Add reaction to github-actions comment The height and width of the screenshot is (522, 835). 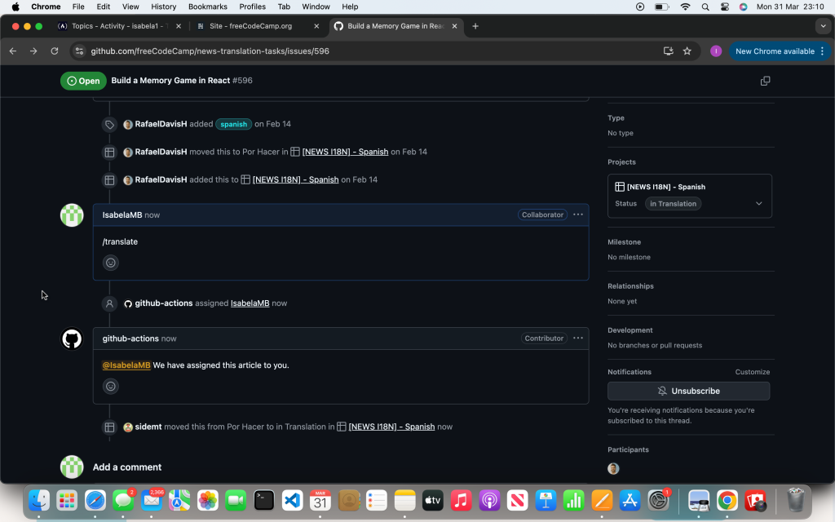click(111, 386)
